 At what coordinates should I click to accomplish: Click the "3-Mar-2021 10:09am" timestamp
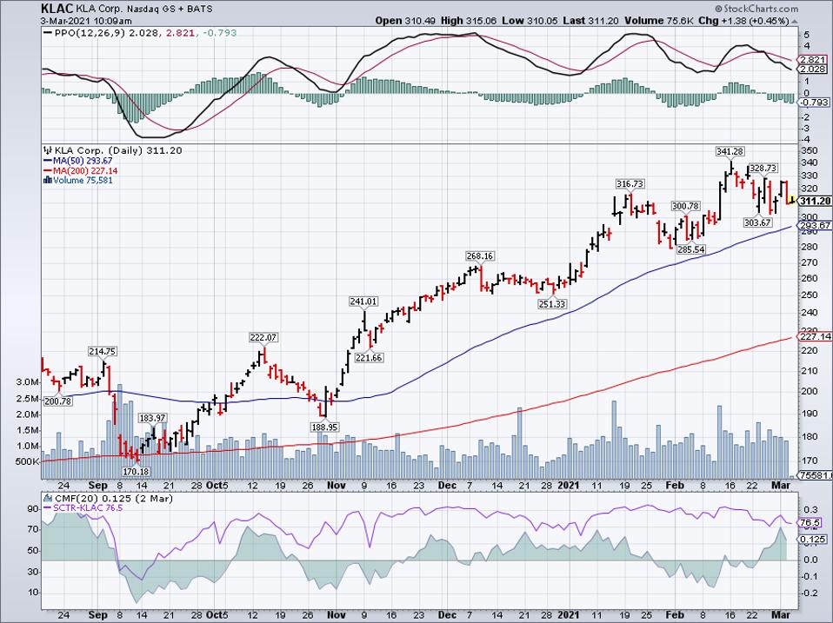tap(86, 21)
